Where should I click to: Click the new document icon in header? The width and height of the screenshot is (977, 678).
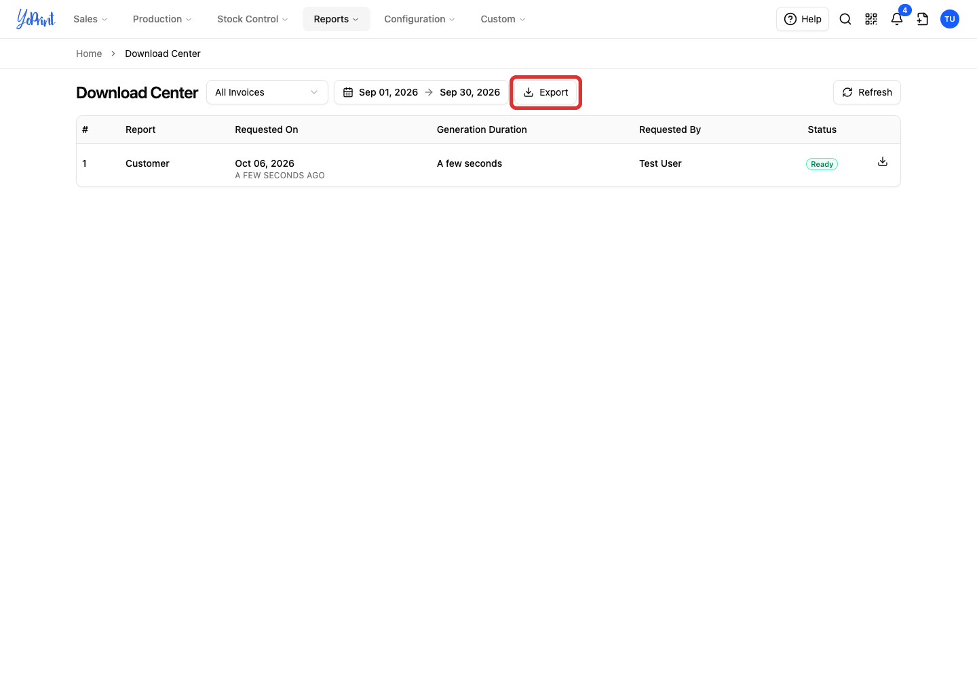click(923, 19)
